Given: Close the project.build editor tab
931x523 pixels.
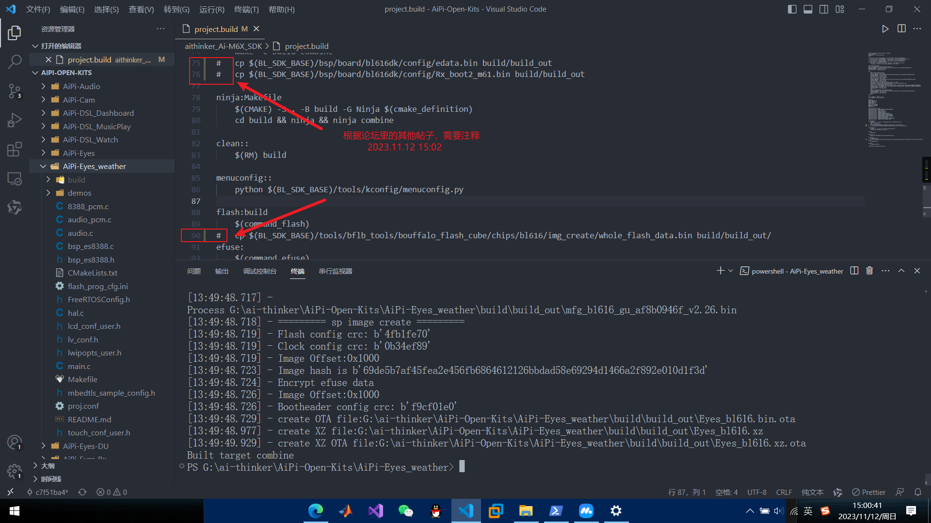Looking at the screenshot, I should click(x=257, y=29).
